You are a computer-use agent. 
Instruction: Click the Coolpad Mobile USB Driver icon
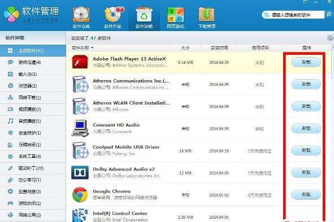click(x=80, y=150)
